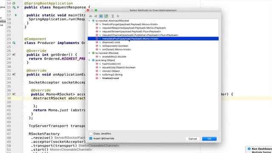This screenshot has height=153, width=272.
Task: Click Spring bean gutter icon on line 15
Action: point(14,7)
